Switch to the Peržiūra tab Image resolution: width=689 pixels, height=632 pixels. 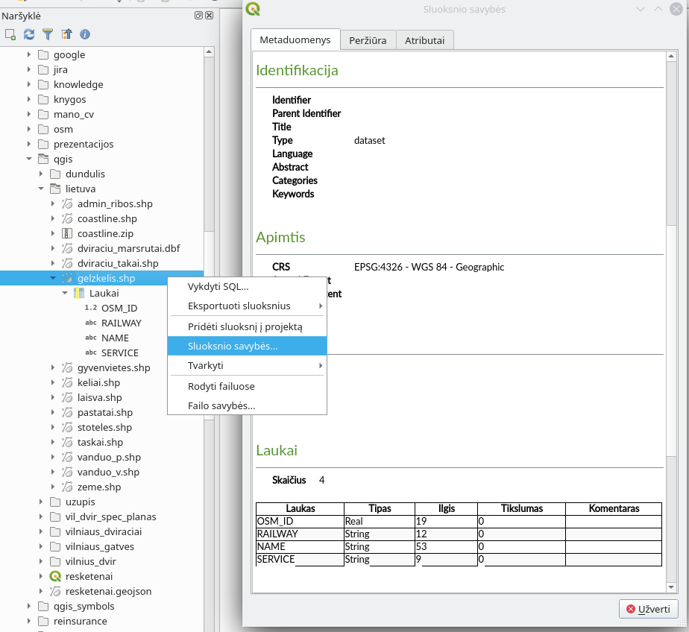[x=368, y=40]
